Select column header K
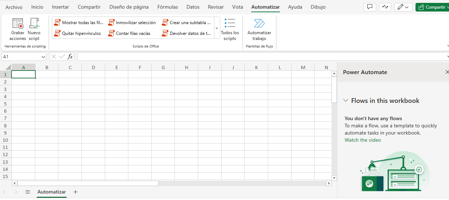The height and width of the screenshot is (200, 449). (256, 67)
